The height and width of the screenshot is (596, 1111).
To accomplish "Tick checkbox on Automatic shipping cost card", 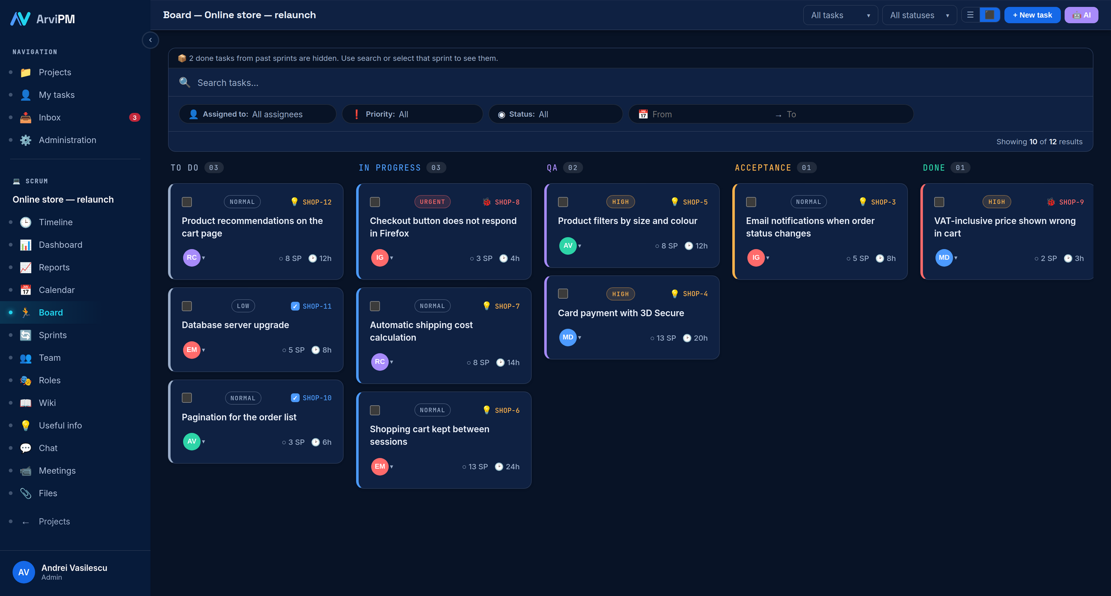I will (x=375, y=306).
